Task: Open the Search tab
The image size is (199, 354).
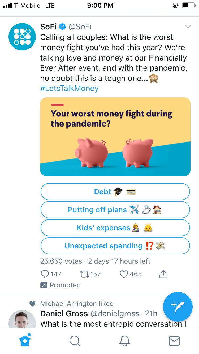Action: 75,341
